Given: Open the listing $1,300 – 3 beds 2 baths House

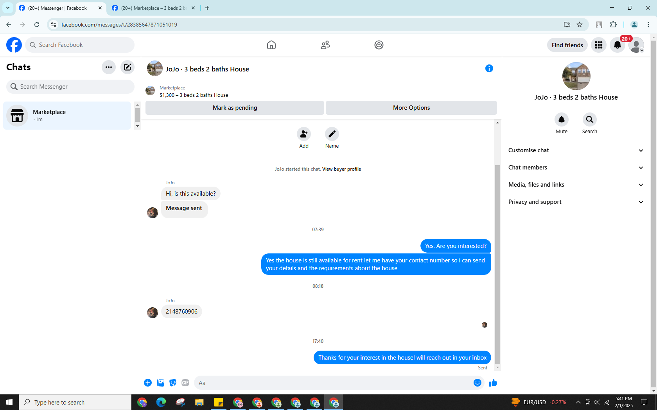Looking at the screenshot, I should click(194, 95).
